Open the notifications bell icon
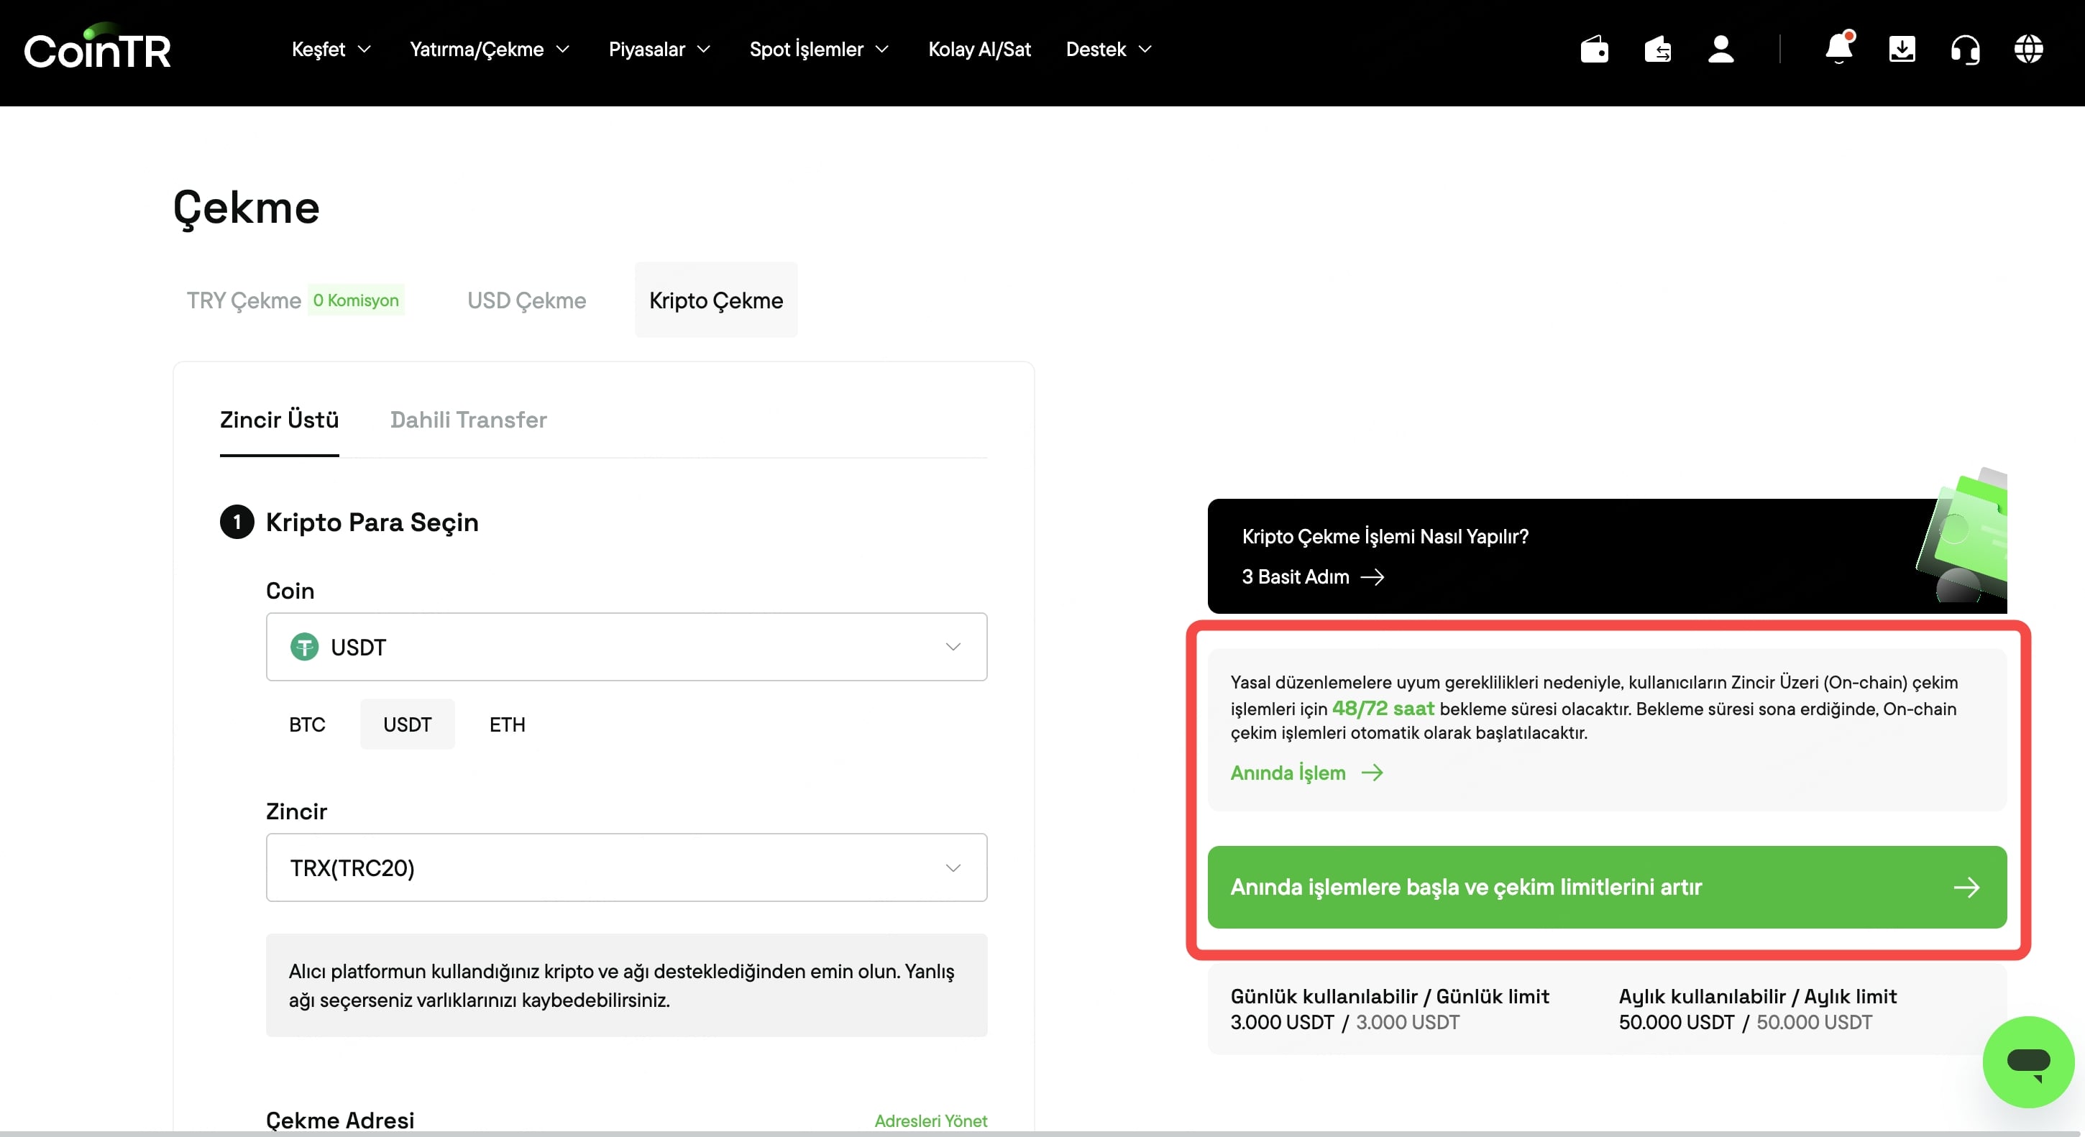The height and width of the screenshot is (1137, 2085). point(1838,50)
